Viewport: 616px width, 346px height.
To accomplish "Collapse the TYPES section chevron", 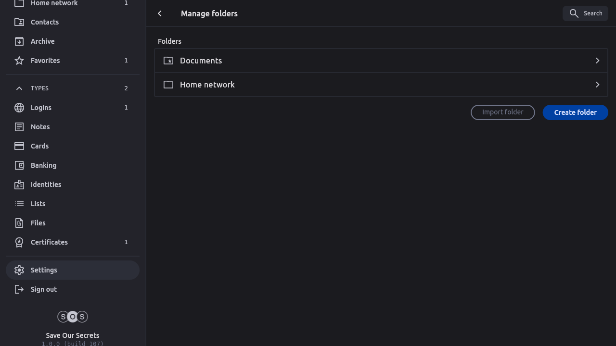I will [19, 88].
